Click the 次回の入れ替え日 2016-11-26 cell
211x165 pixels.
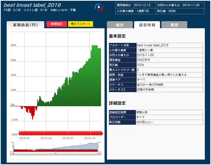click(180, 5)
